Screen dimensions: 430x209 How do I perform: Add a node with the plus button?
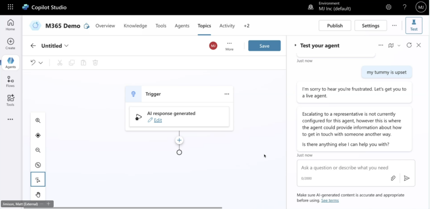179,140
